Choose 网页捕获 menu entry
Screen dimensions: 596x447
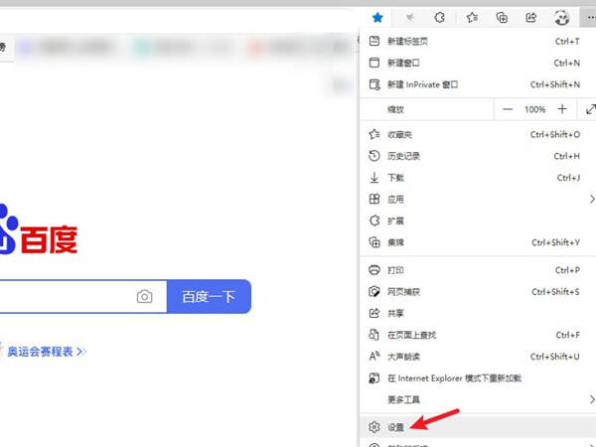(x=478, y=292)
